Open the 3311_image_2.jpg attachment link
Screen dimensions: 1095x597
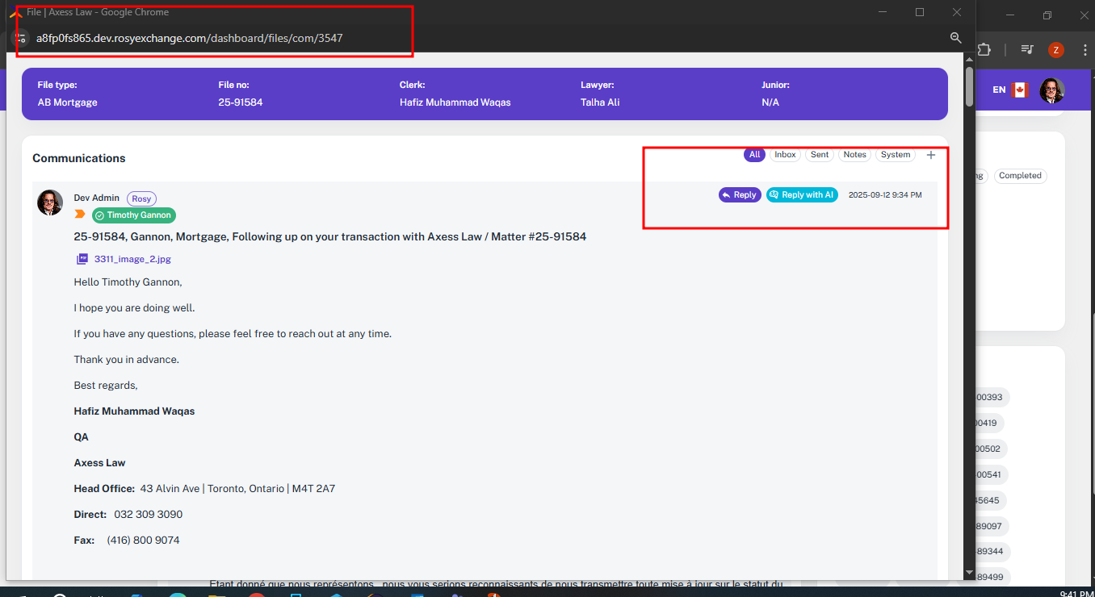tap(132, 259)
